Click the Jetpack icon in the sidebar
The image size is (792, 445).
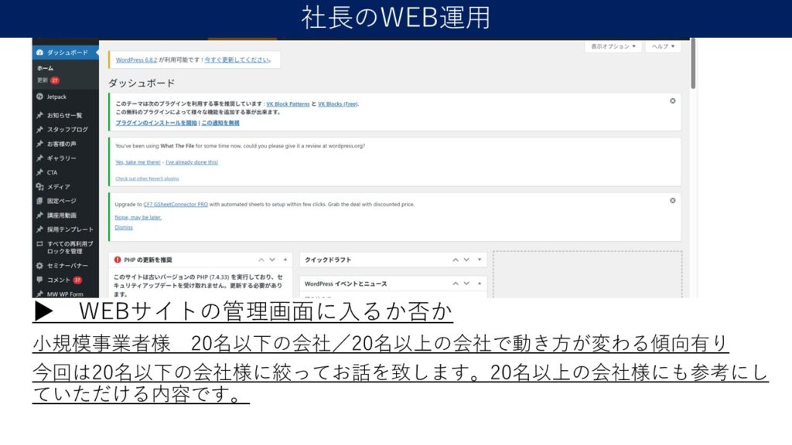(x=39, y=97)
